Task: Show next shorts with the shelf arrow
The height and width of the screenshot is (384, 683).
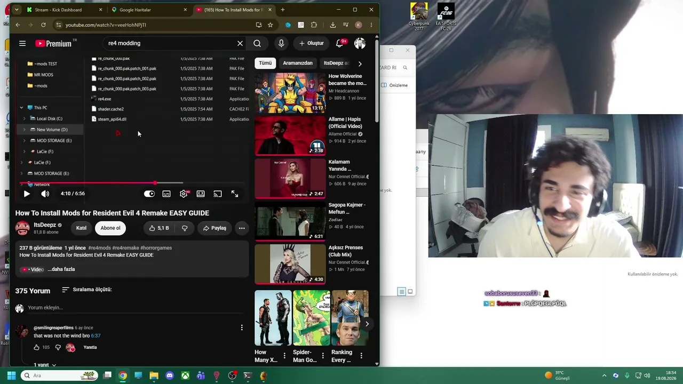Action: [x=367, y=324]
